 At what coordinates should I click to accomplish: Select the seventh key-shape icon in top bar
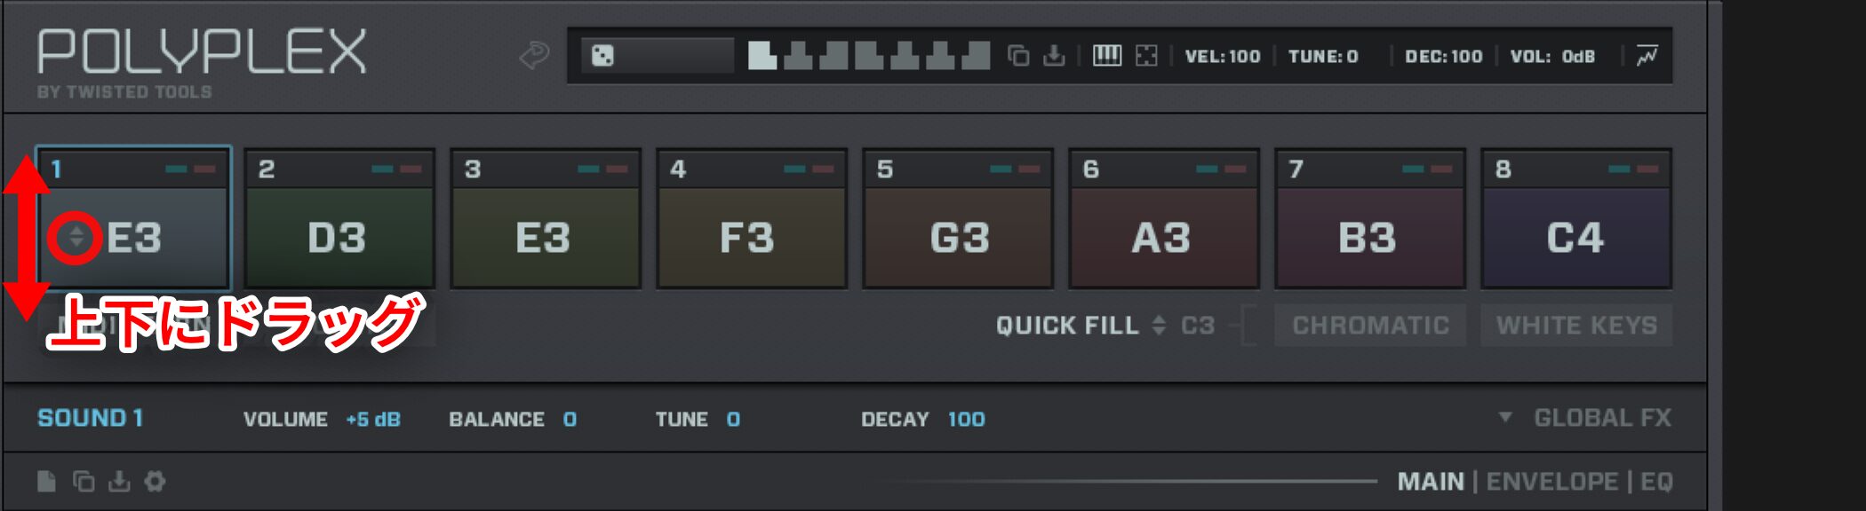click(976, 56)
